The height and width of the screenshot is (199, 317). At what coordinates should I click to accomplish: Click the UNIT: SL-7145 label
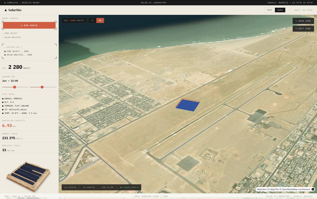(x=303, y=10)
